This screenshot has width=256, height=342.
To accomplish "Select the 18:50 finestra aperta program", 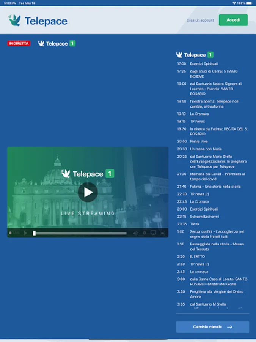I will click(212, 104).
